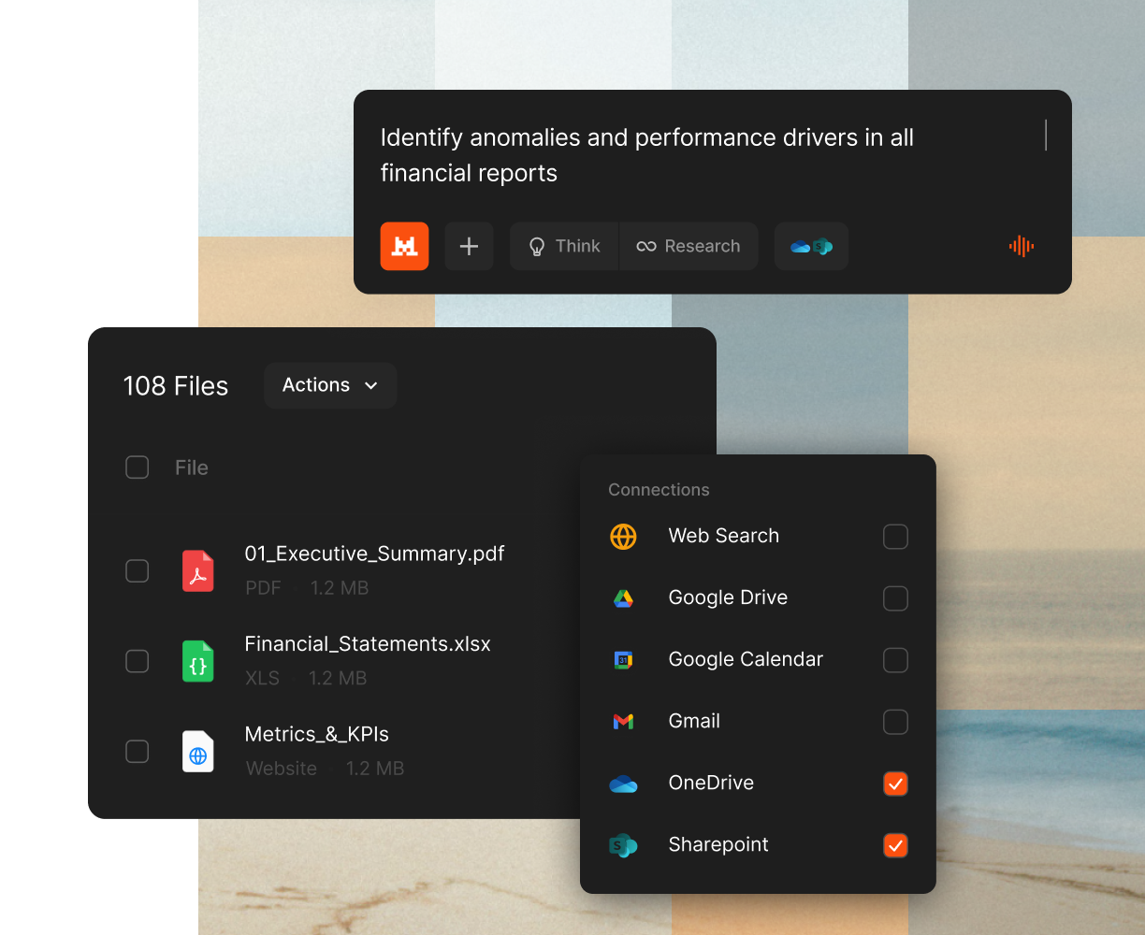The image size is (1145, 935).
Task: Uncheck the Sharepoint connection checkbox
Action: coord(895,845)
